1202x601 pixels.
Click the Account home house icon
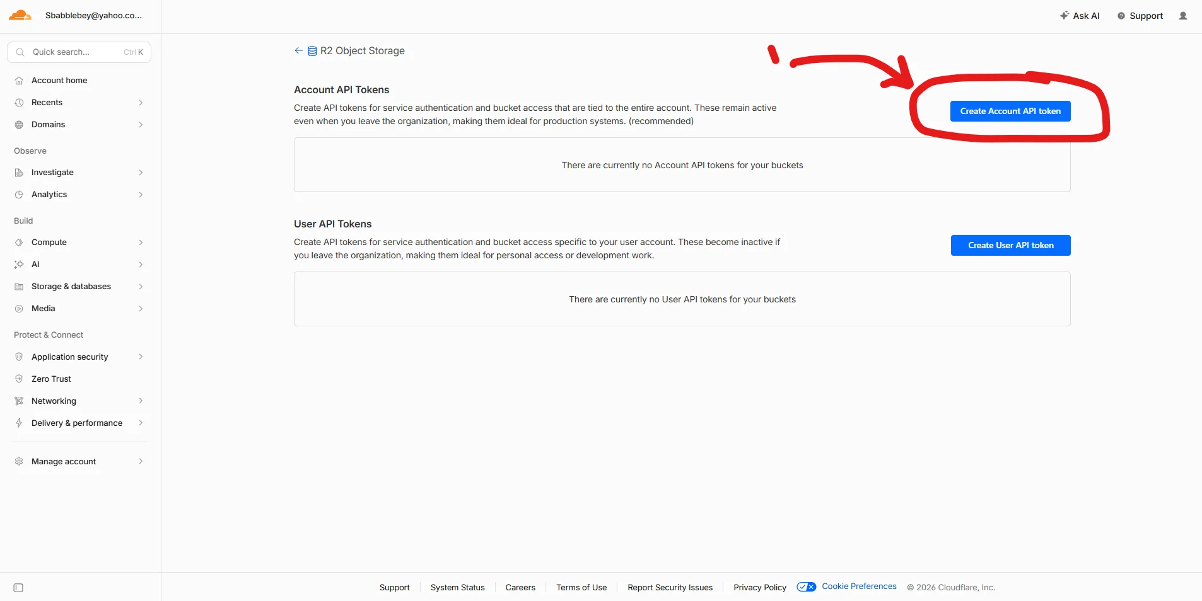[19, 81]
